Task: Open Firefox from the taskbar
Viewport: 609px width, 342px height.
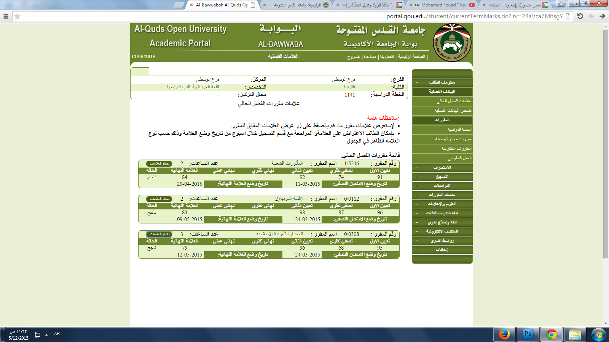Action: coord(504,334)
